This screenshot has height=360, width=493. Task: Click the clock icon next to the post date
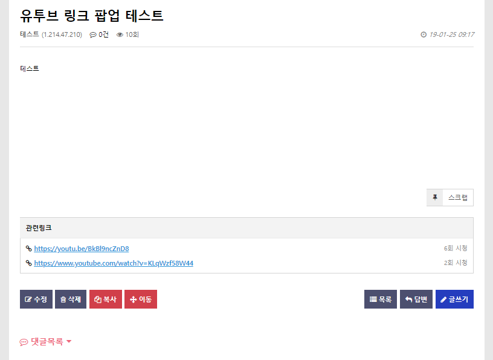(424, 34)
